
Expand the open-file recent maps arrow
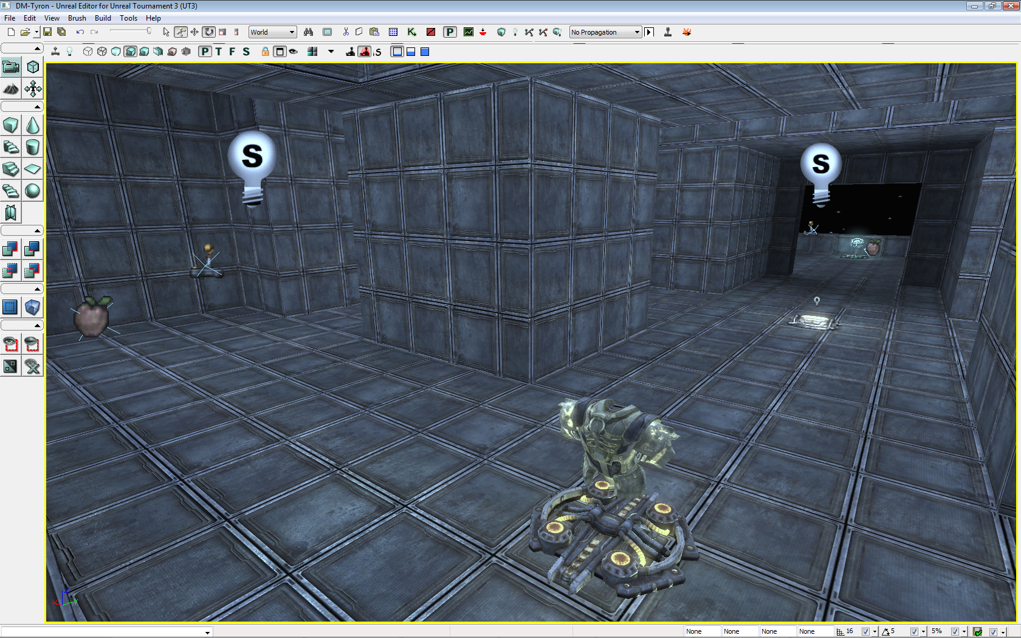pyautogui.click(x=36, y=32)
